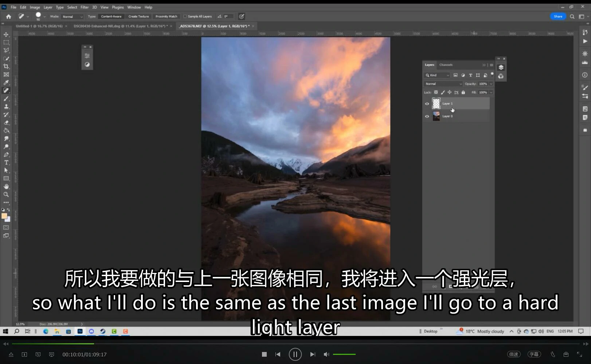Switch to Untitled-1 document tab
Image resolution: width=591 pixels, height=364 pixels.
pos(39,26)
